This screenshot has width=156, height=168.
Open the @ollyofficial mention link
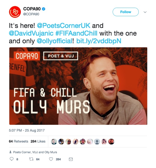[55, 41]
